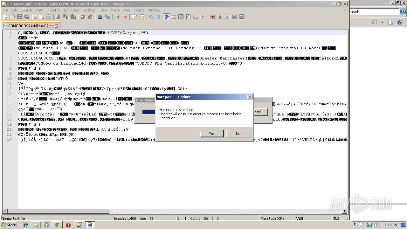Open the Replace toolbar icon
This screenshot has height=229, width=407.
(107, 17)
